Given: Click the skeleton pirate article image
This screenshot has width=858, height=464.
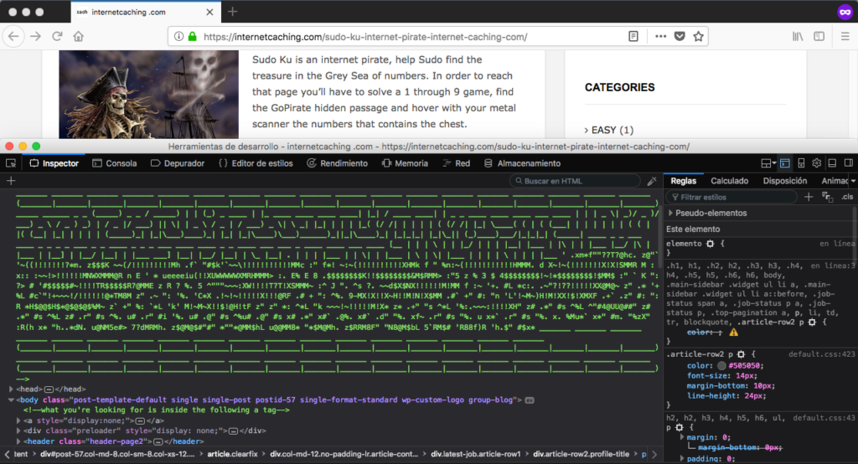Looking at the screenshot, I should coord(149,94).
